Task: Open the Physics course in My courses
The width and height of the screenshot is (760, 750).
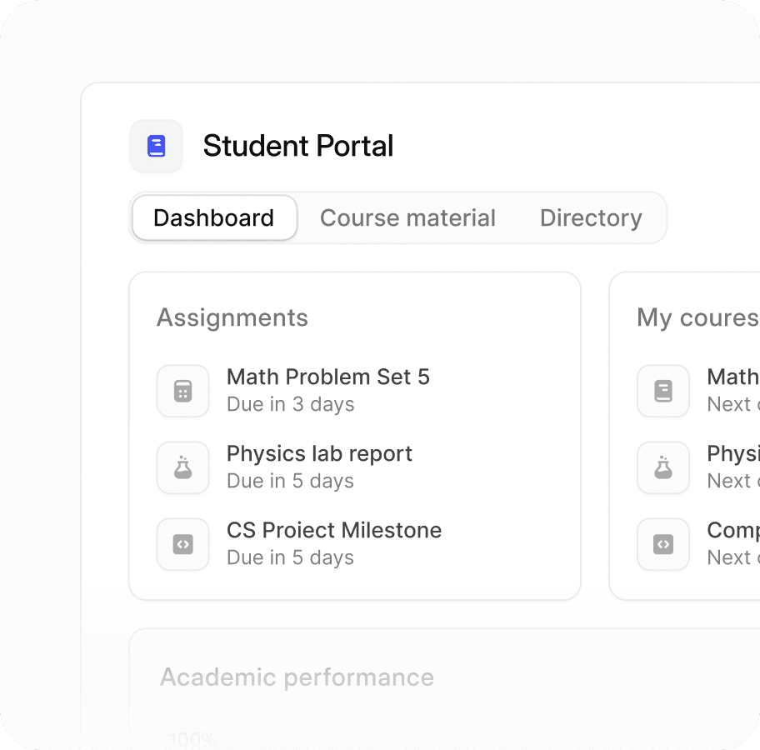Action: coord(732,454)
